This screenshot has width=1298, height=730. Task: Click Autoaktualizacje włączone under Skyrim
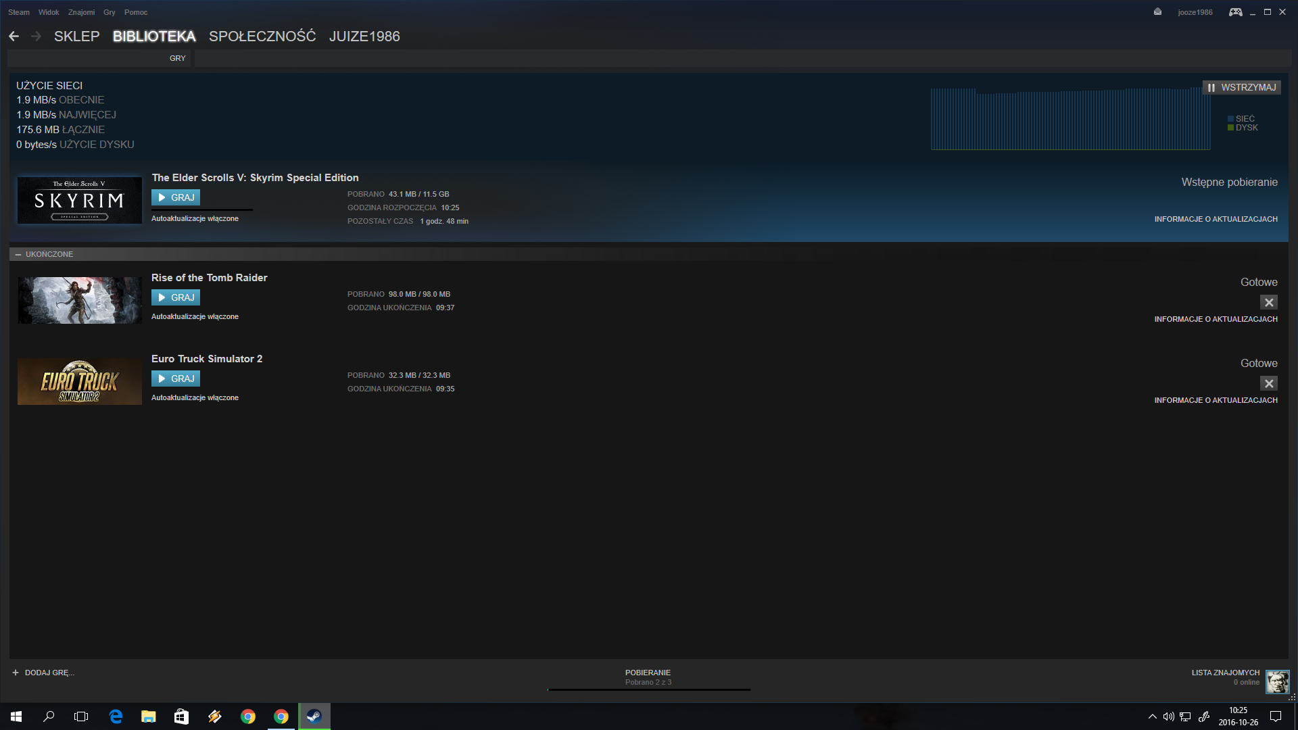tap(195, 219)
